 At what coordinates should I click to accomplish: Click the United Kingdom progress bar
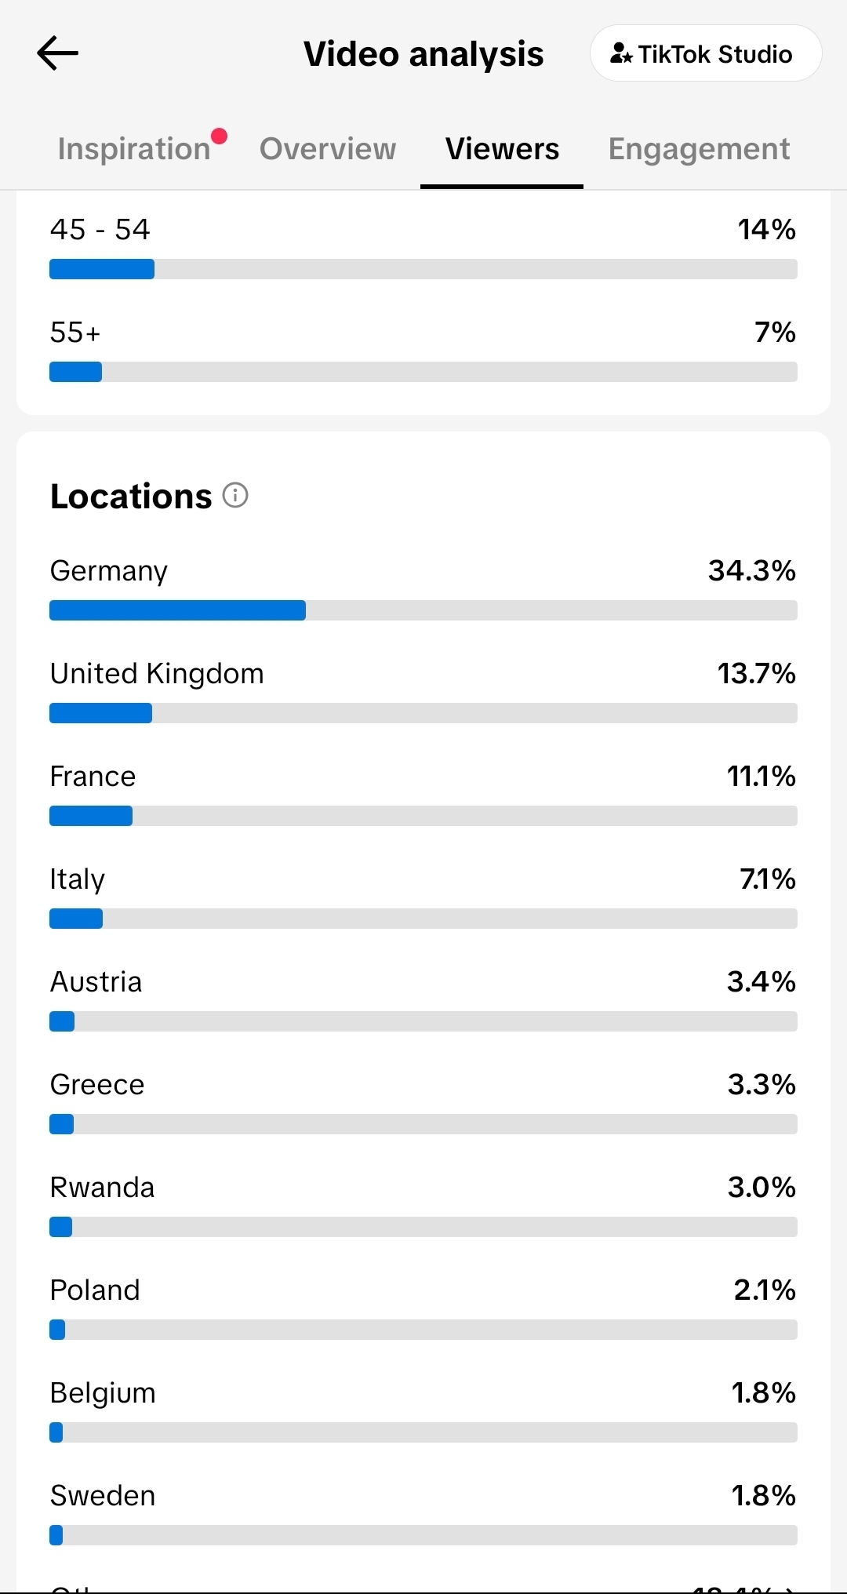pos(423,713)
